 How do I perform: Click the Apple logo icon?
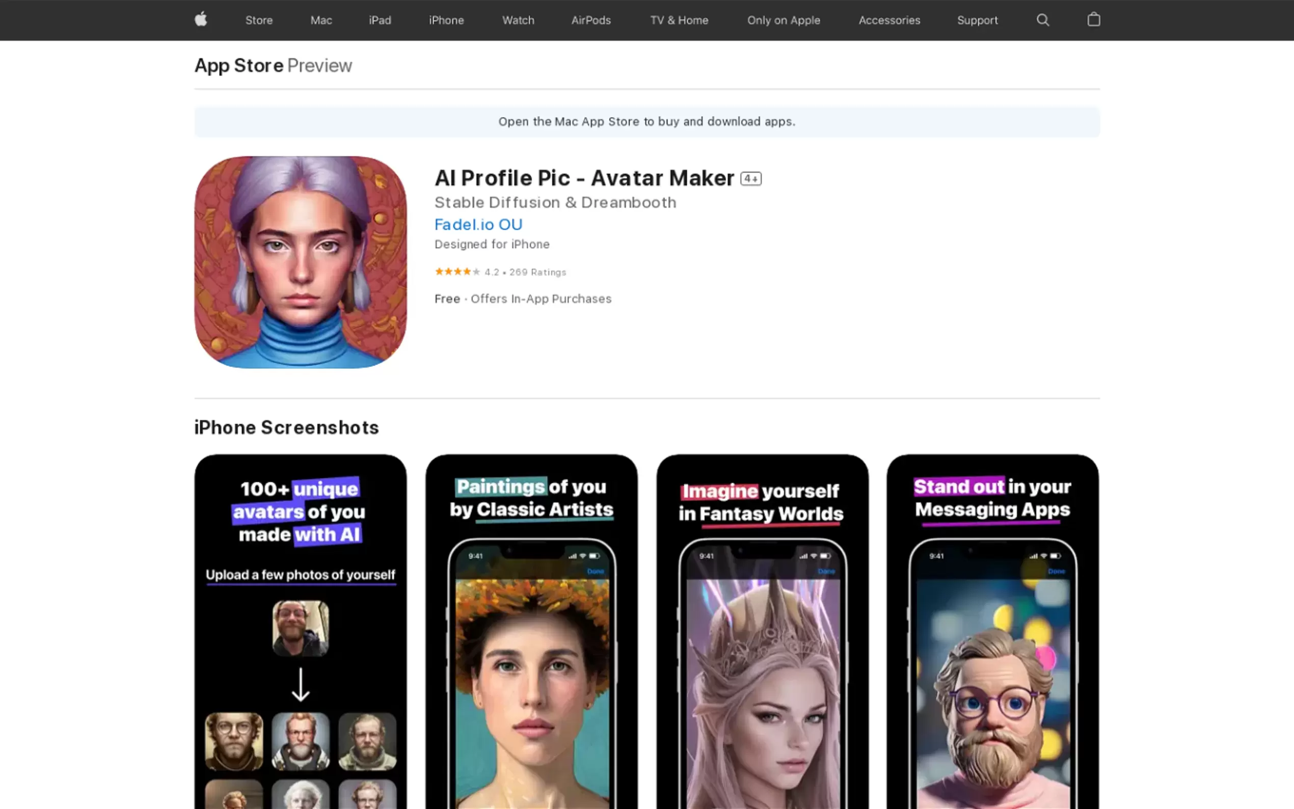point(201,20)
